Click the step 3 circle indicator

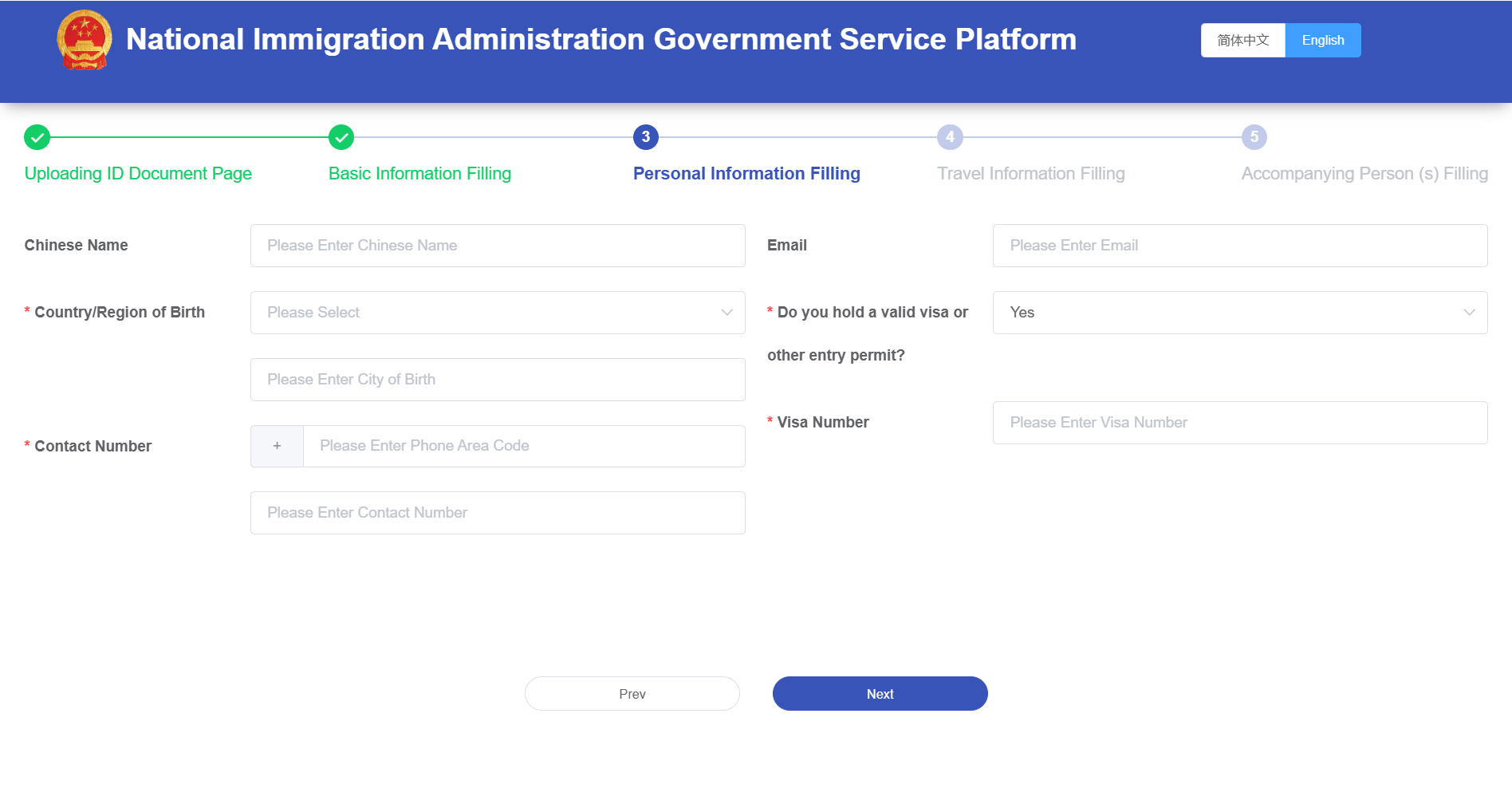click(646, 137)
